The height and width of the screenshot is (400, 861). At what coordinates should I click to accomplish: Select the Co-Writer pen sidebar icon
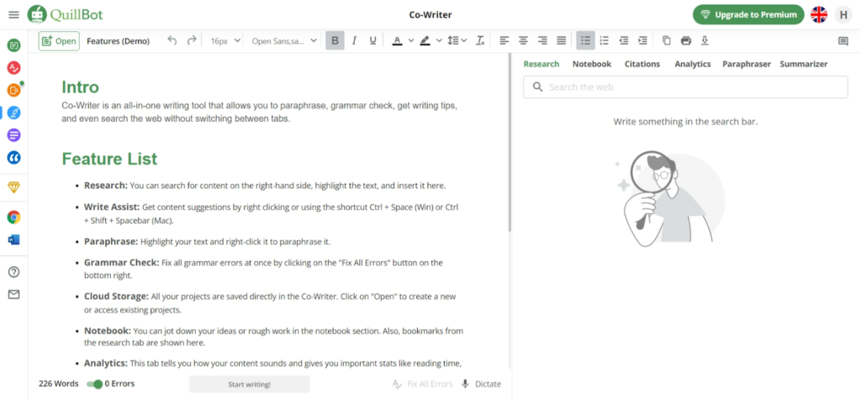13,113
